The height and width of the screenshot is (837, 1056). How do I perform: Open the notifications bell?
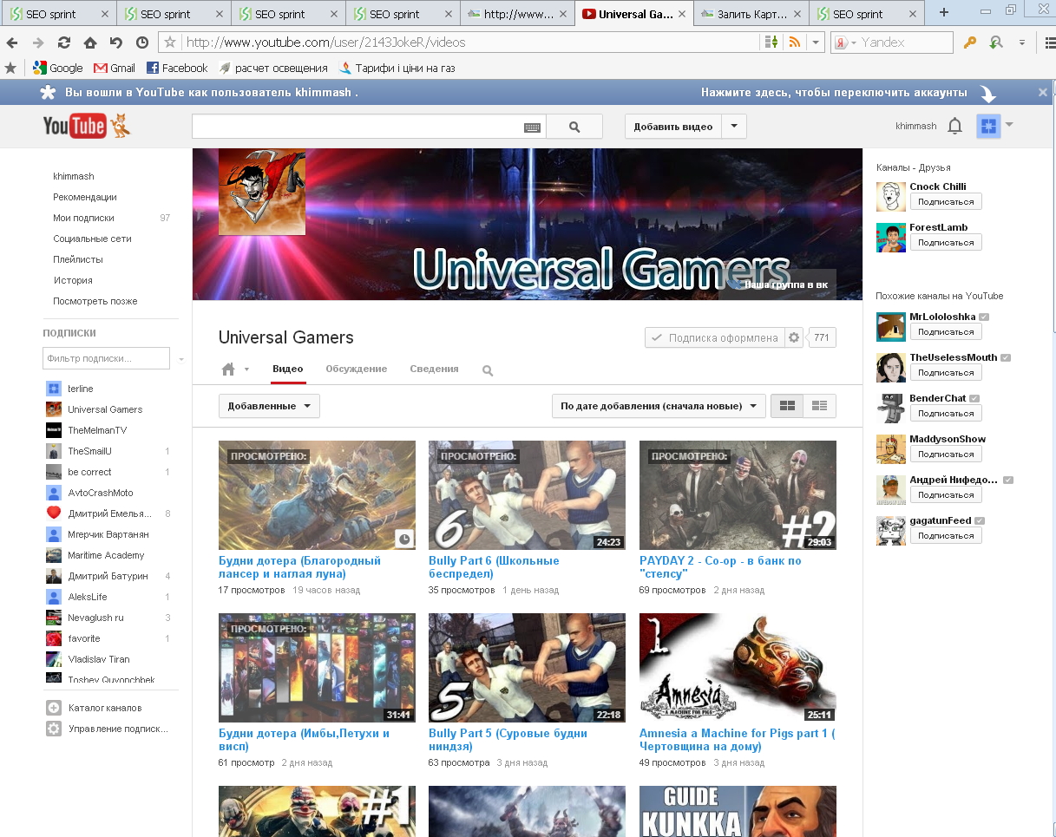[954, 127]
